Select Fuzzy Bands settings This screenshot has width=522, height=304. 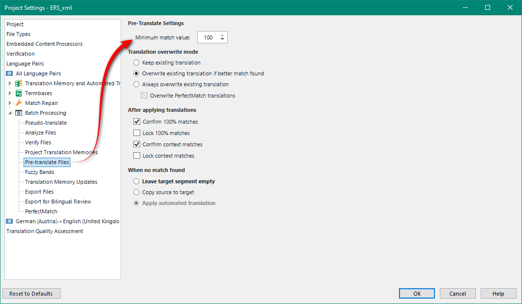39,172
